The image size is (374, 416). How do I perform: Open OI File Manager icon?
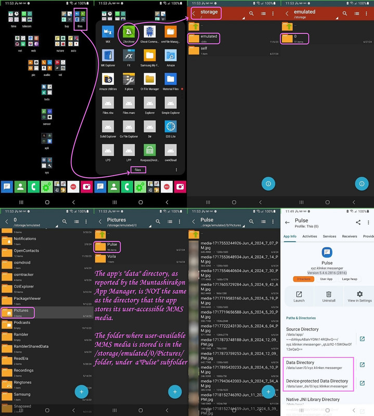tap(150, 80)
